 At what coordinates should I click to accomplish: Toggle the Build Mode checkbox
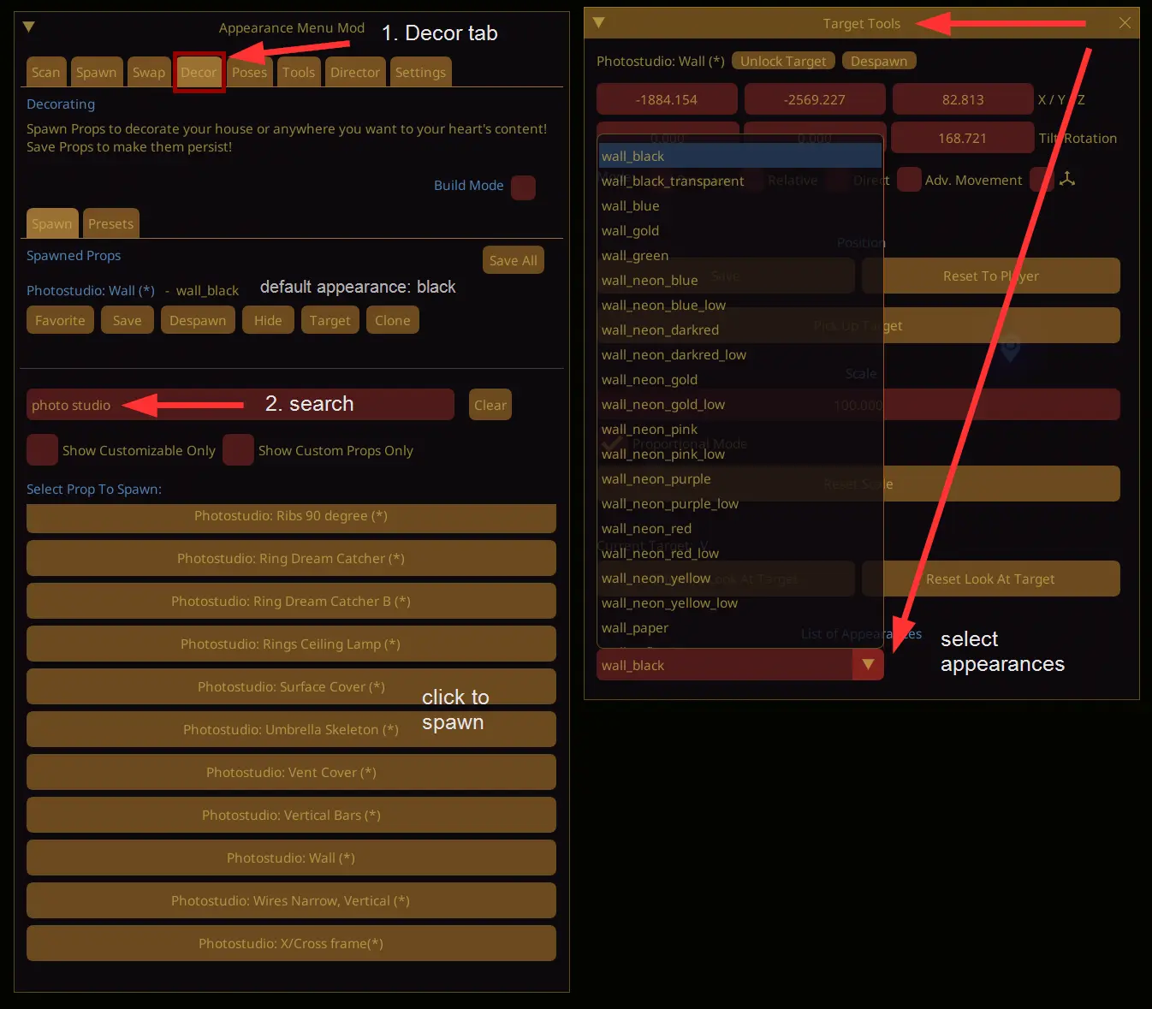coord(523,187)
